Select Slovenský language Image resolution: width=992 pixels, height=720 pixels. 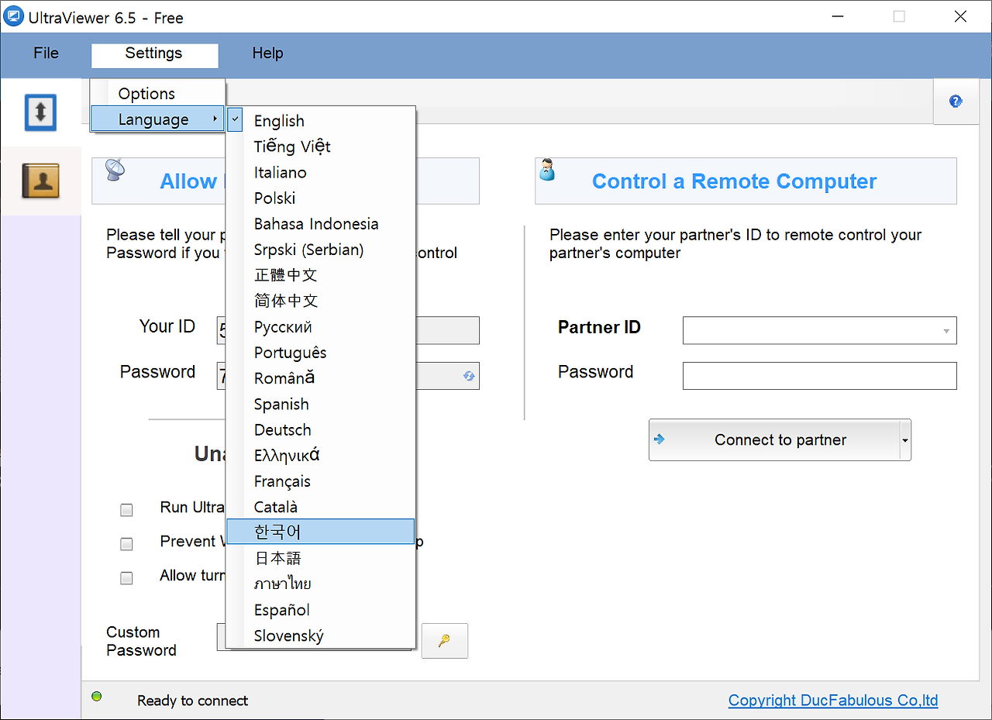coord(321,636)
